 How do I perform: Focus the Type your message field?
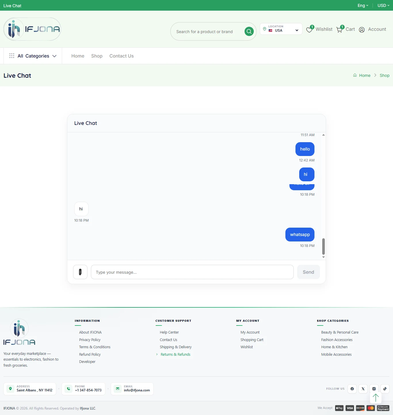pyautogui.click(x=192, y=272)
